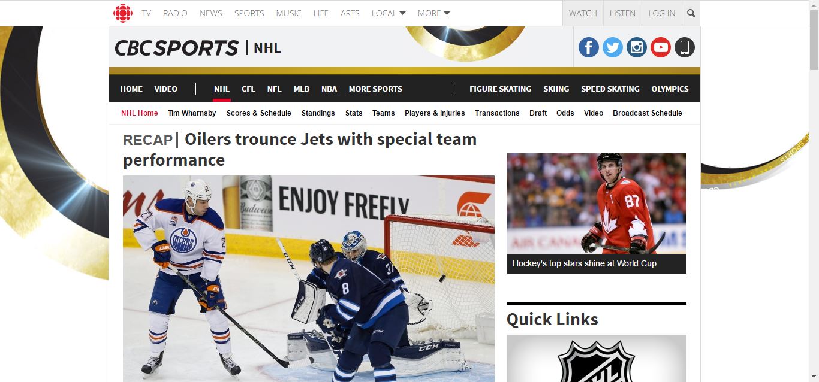The image size is (819, 382).
Task: Open the mobile phone apps icon
Action: [x=685, y=47]
